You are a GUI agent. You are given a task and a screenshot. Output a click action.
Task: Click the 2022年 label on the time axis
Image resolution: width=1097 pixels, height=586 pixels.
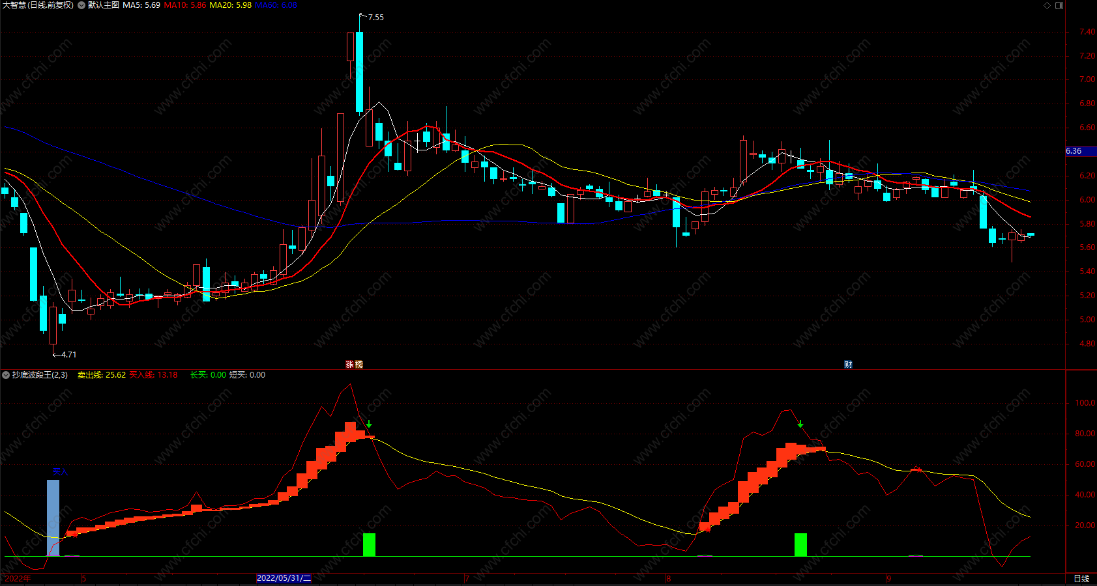[18, 578]
